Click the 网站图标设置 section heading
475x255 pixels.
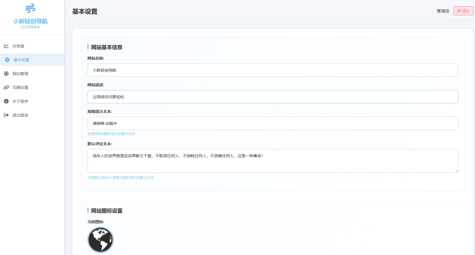[107, 211]
